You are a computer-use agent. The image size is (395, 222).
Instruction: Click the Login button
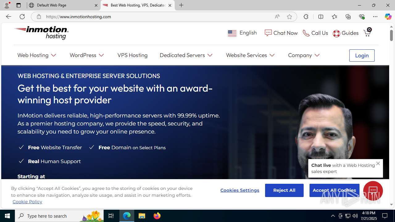[x=362, y=55]
